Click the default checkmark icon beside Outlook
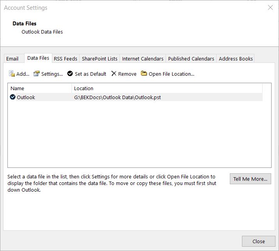The image size is (279, 251). [x=12, y=97]
